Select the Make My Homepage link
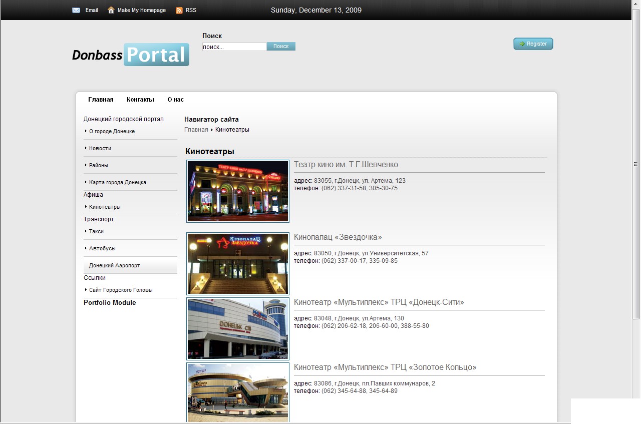The width and height of the screenshot is (641, 424). tap(142, 10)
